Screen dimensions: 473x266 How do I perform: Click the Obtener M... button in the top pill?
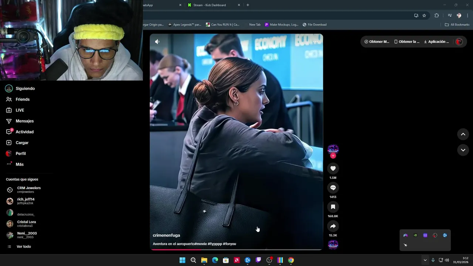pos(377,42)
